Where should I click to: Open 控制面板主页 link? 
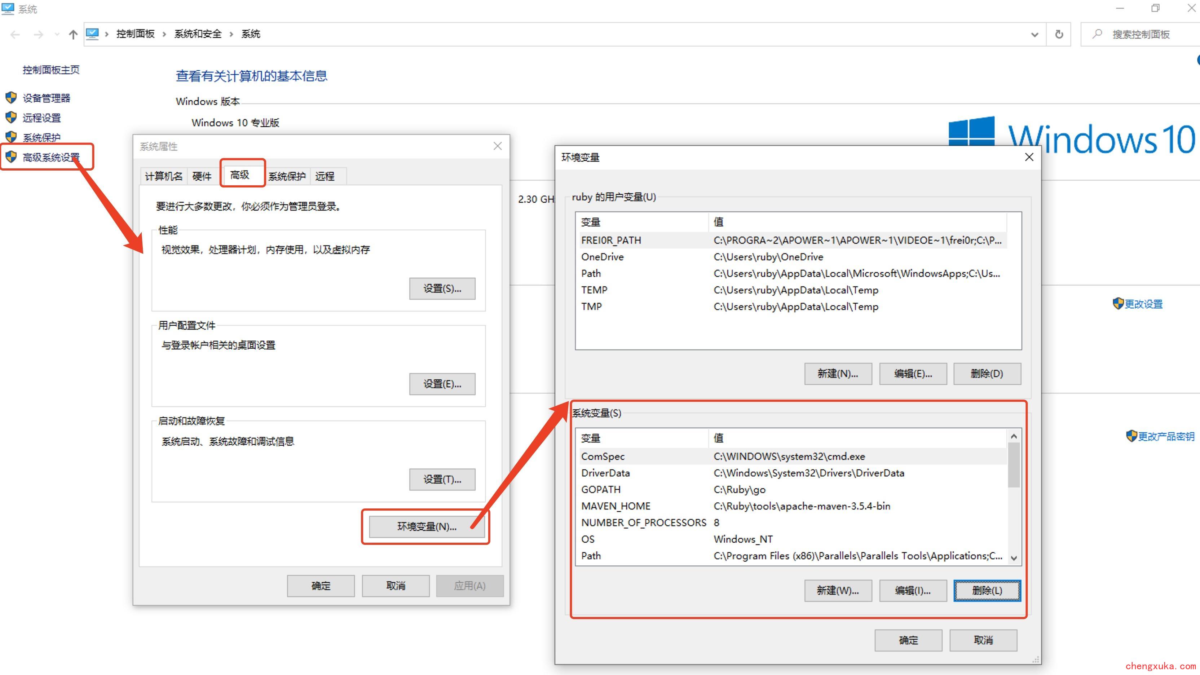coord(51,70)
